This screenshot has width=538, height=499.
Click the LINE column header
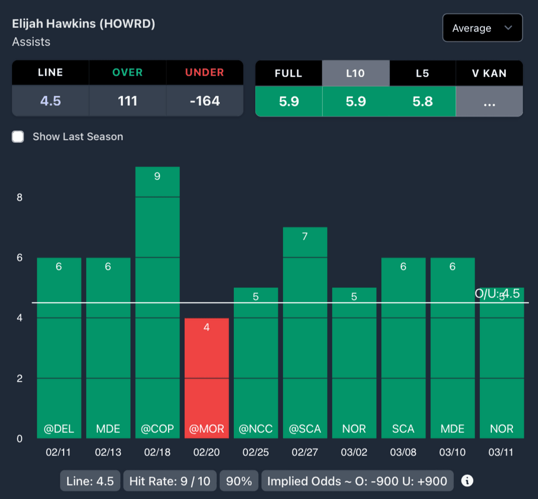click(x=50, y=72)
